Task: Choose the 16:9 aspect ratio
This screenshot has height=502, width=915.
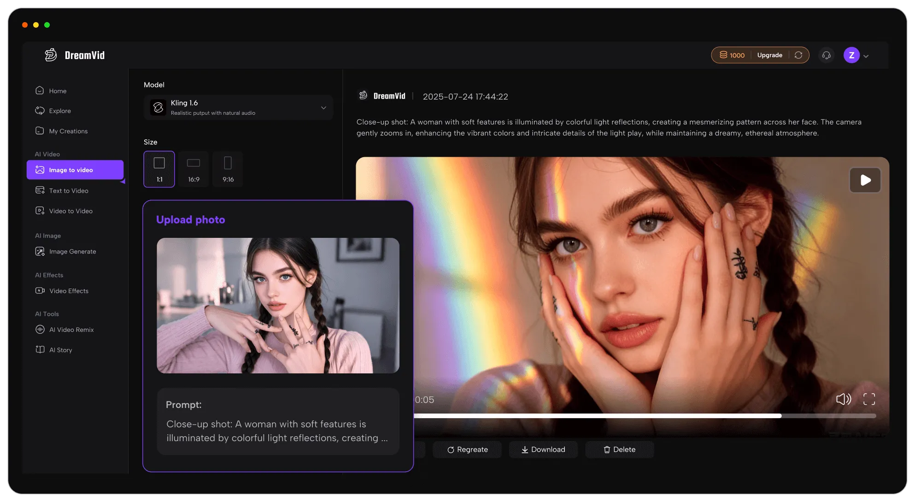Action: (x=194, y=169)
